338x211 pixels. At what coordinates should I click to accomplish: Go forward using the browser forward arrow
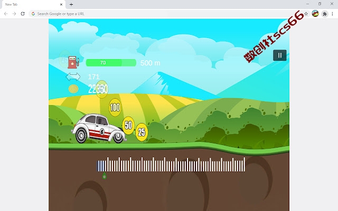pos(14,14)
